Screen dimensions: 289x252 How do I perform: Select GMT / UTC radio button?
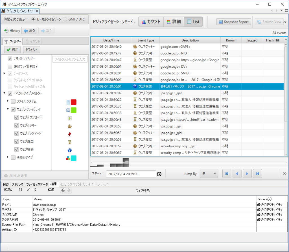[65, 19]
